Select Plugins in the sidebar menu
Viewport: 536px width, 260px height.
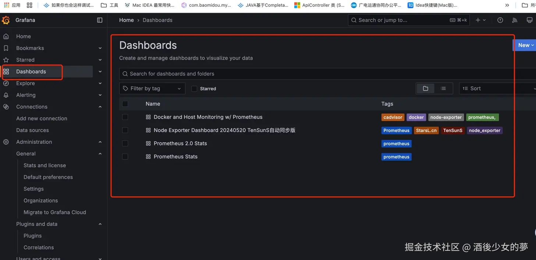click(32, 236)
